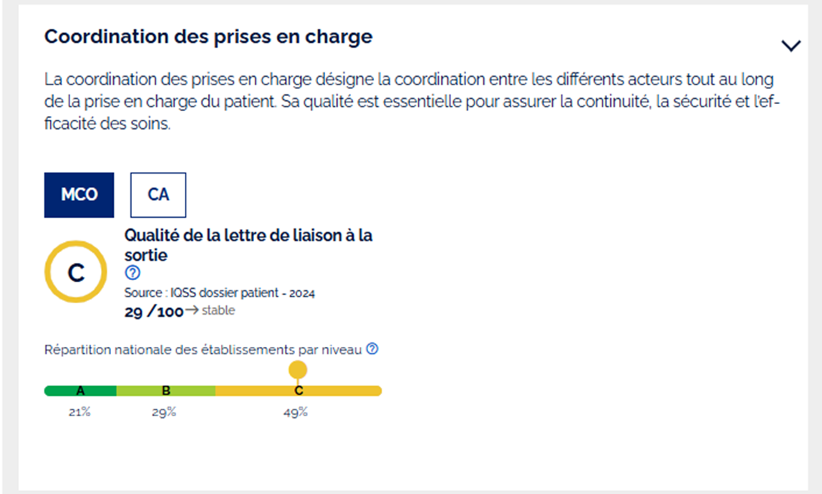Click the dark green A segment of bar
The image size is (822, 494).
[80, 391]
